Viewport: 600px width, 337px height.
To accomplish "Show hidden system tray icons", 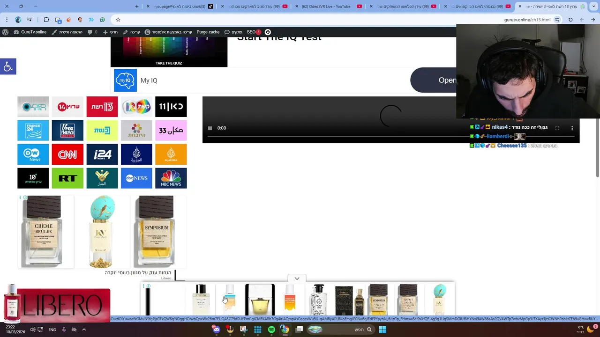I will (x=84, y=330).
